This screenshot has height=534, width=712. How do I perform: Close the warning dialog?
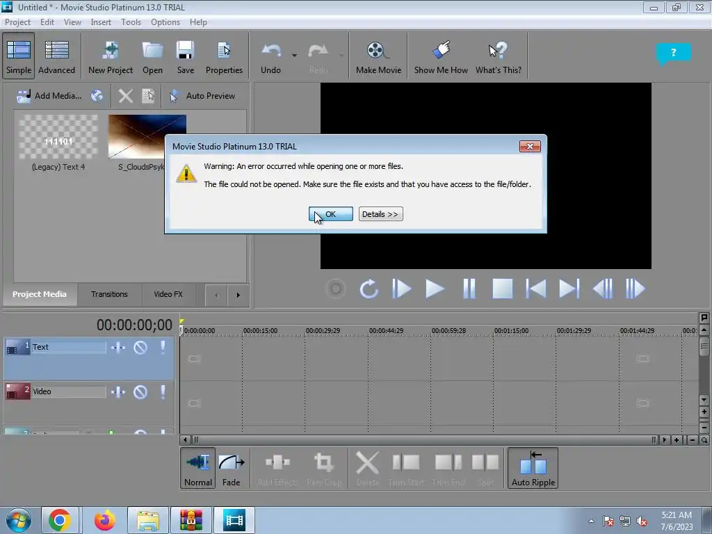[530, 146]
